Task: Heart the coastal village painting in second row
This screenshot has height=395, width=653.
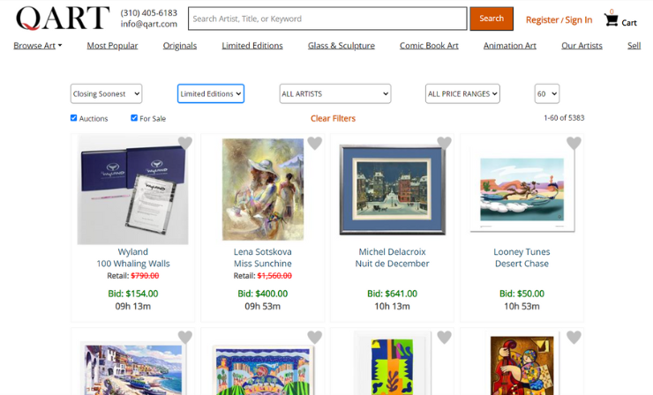Action: [x=185, y=337]
